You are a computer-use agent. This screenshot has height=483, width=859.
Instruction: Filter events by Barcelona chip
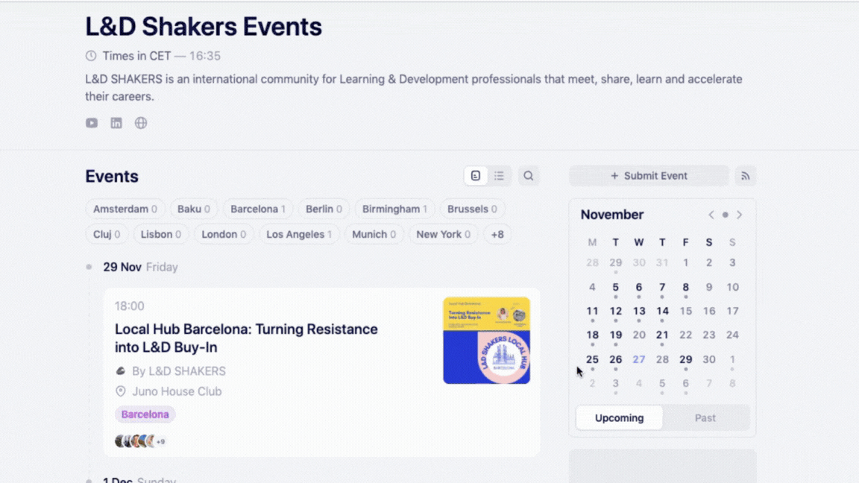coord(258,209)
